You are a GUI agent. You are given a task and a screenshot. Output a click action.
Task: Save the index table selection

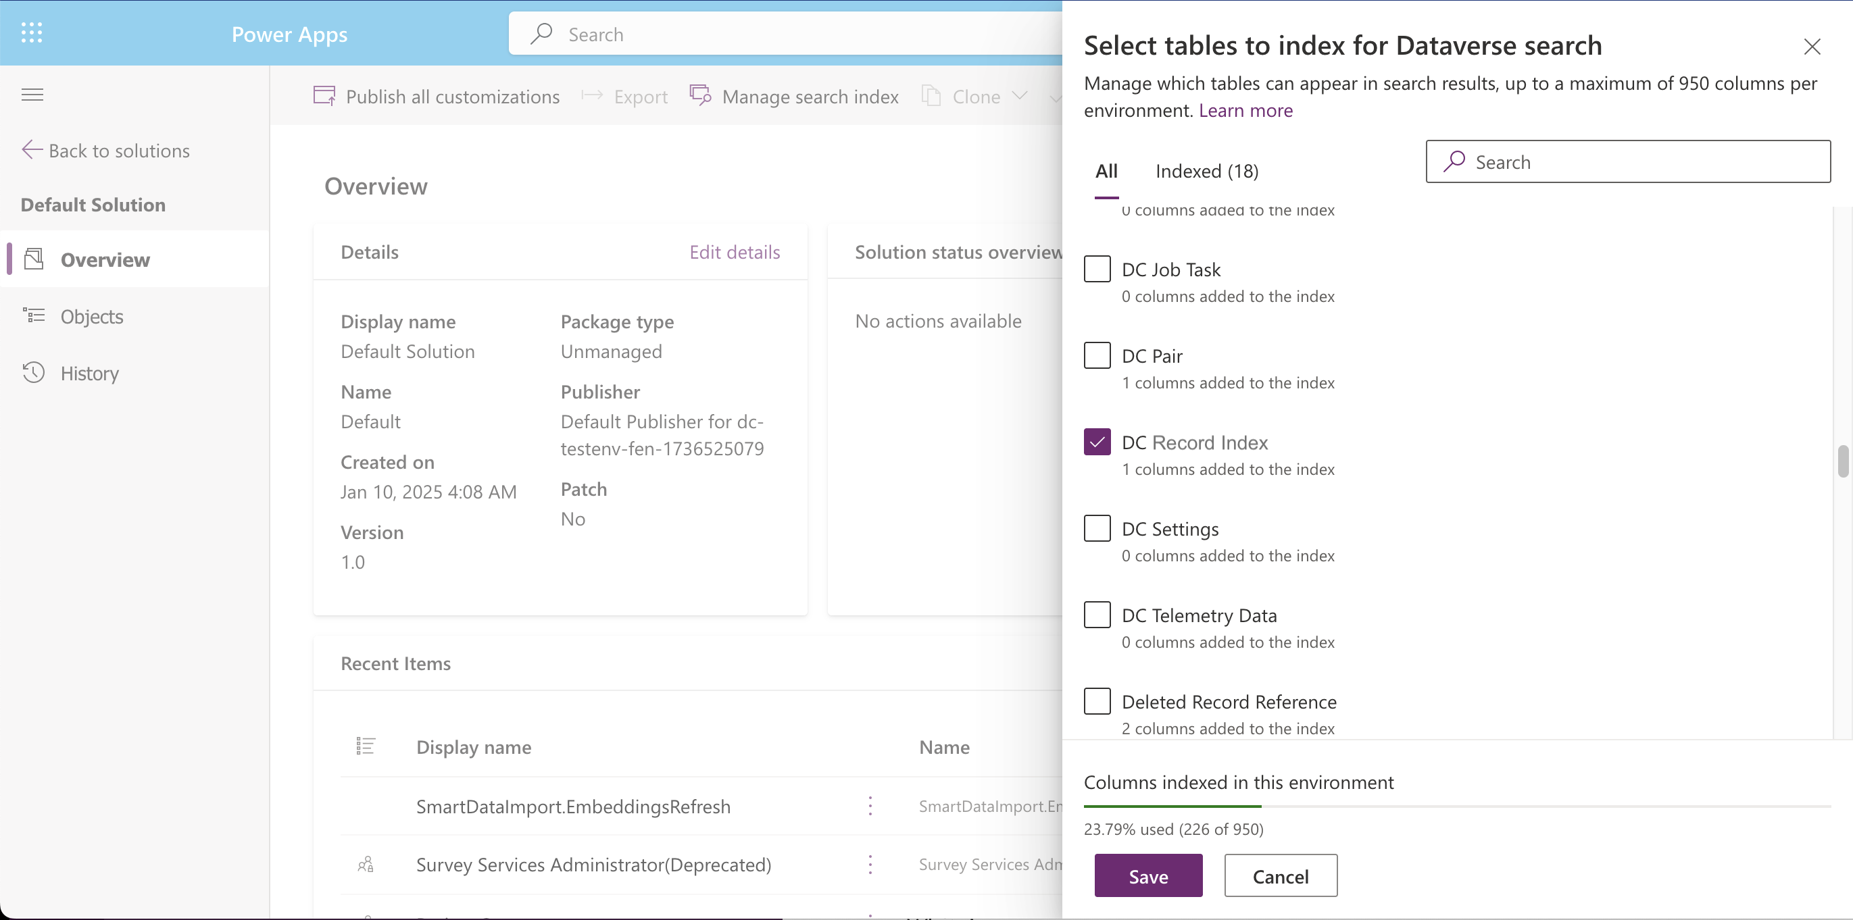pos(1148,875)
